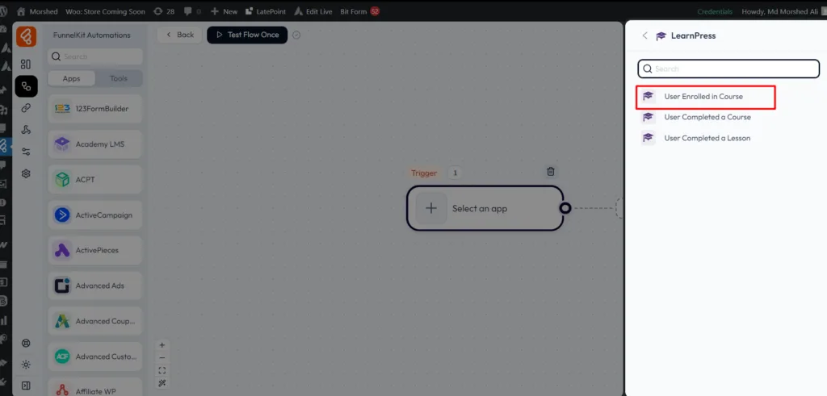
Task: Switch to the Apps tab
Action: point(71,78)
